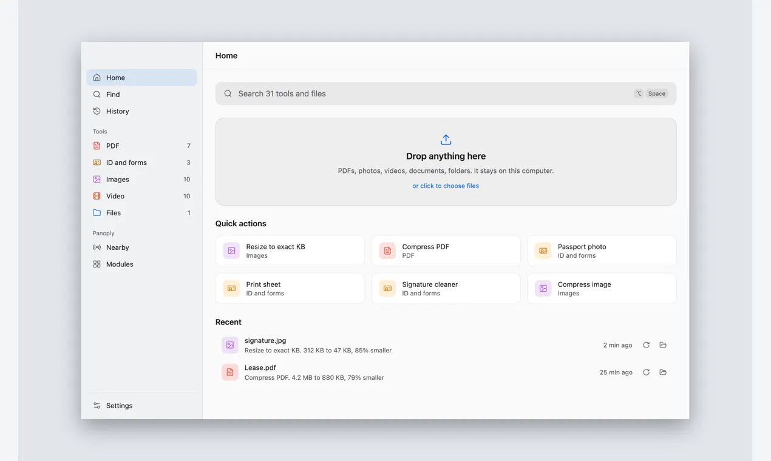Click the 'Drop anything here' heading
The image size is (771, 461).
(446, 156)
